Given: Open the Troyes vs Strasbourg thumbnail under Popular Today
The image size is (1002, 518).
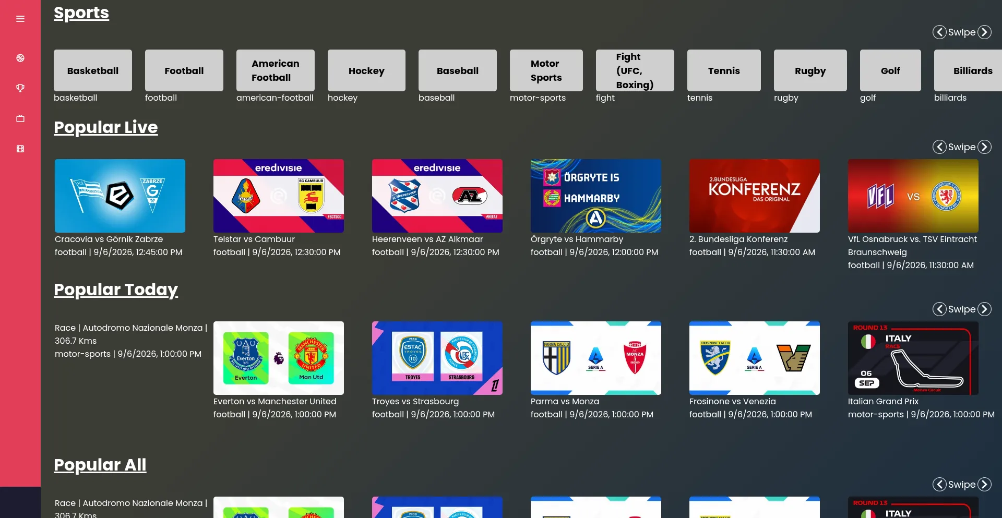Looking at the screenshot, I should point(437,358).
